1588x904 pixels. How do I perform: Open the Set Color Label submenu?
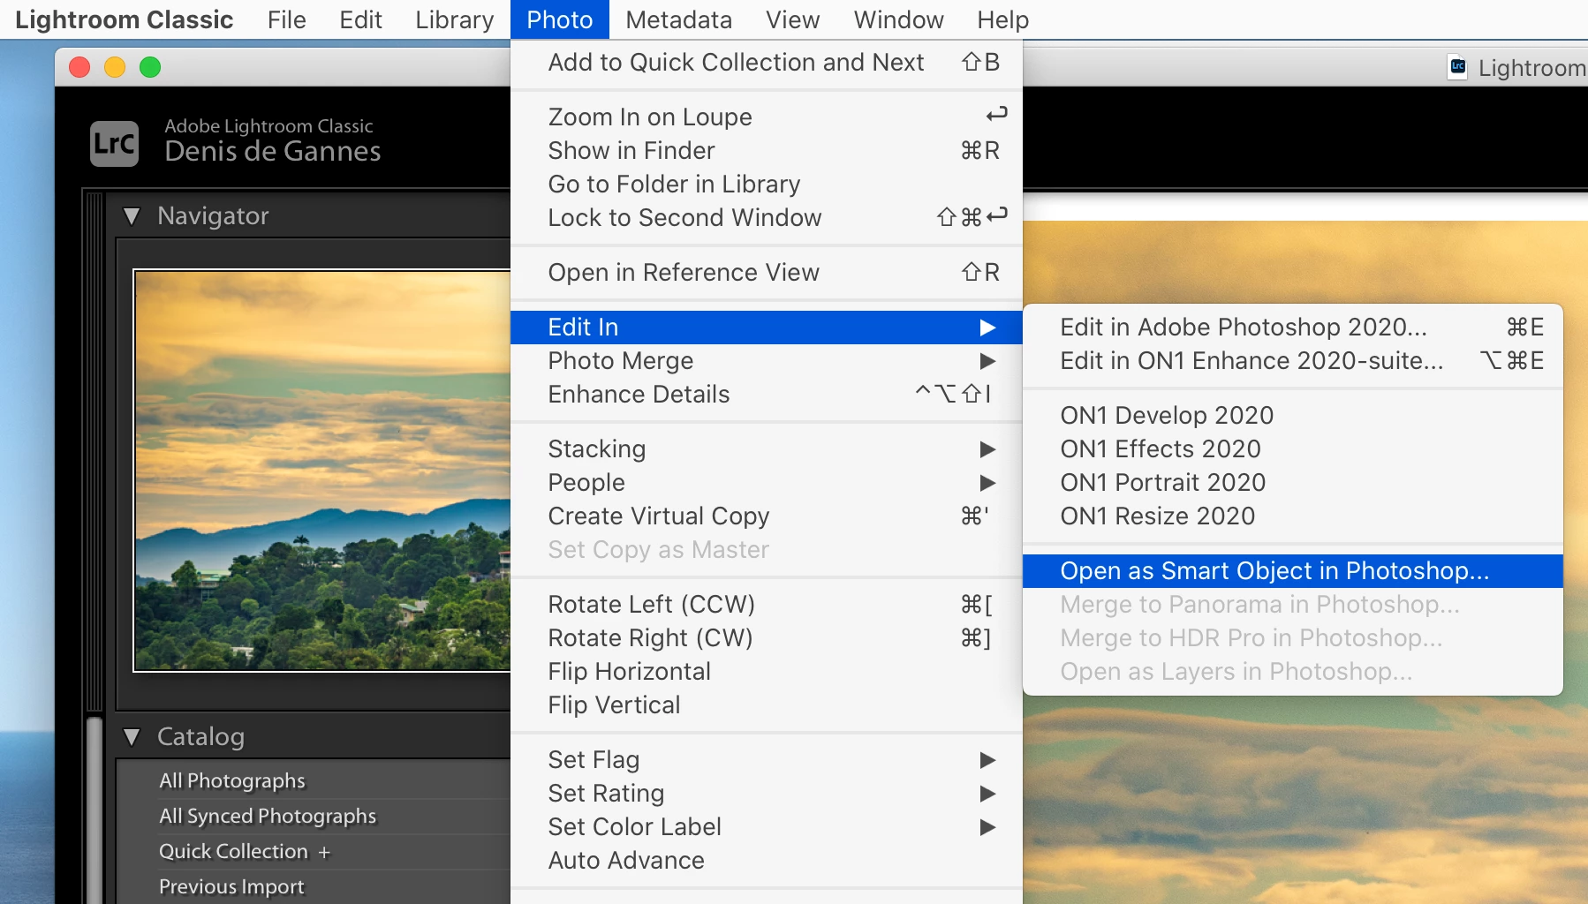pos(767,827)
